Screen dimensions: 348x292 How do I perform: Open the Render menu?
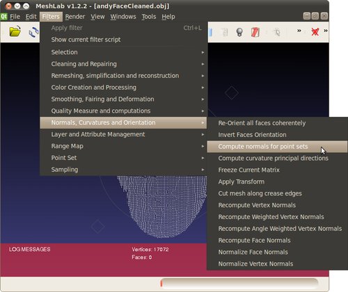click(x=75, y=17)
